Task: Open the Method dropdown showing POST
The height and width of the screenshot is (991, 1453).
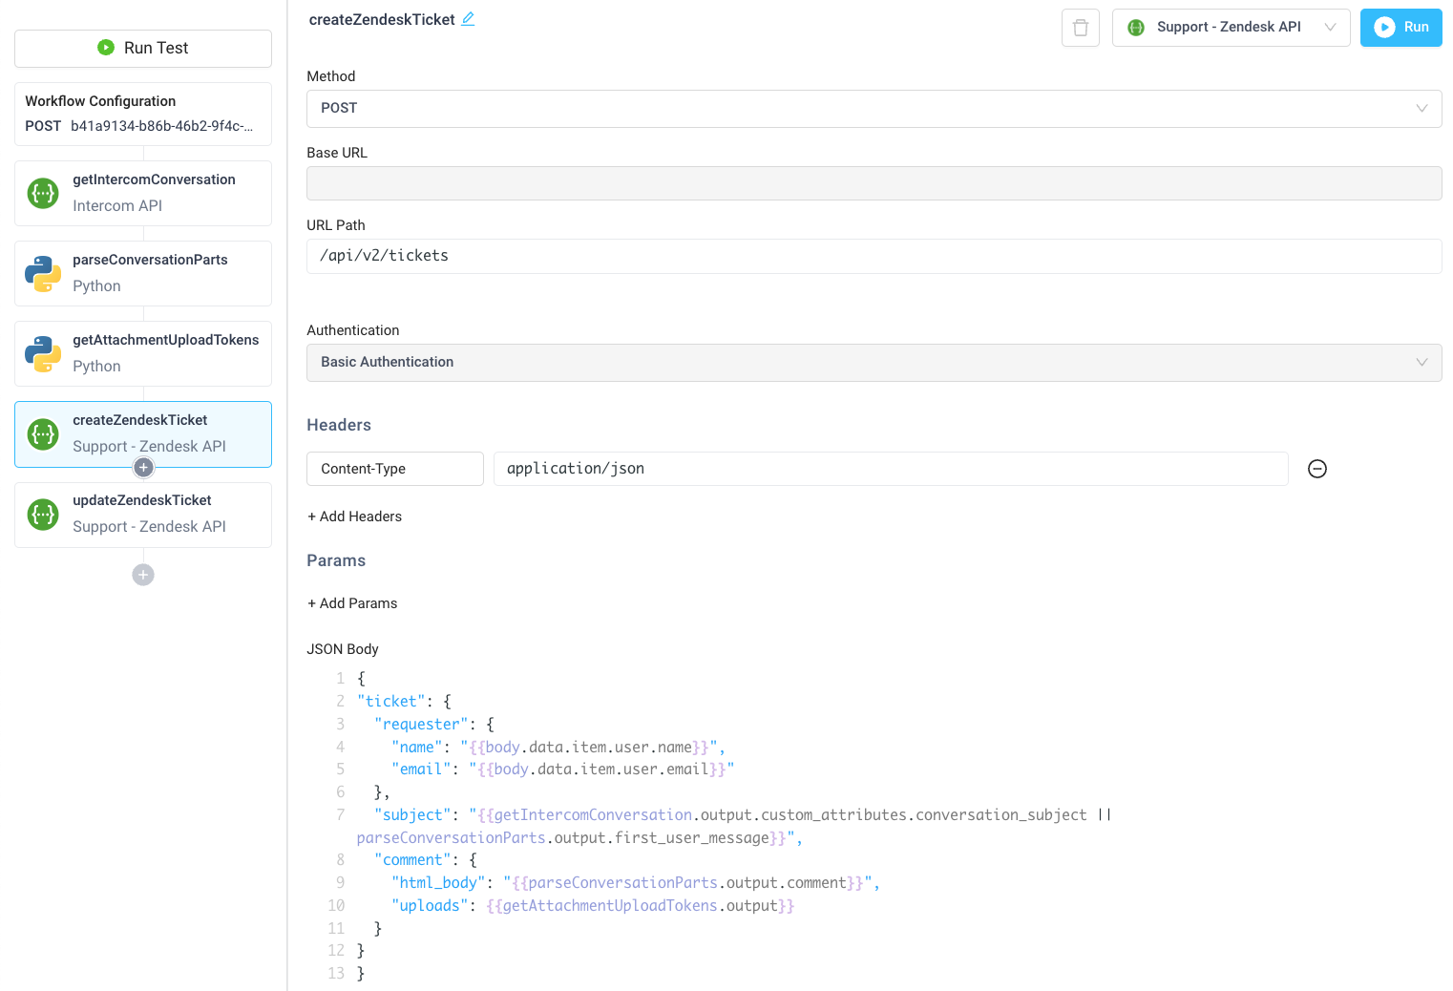Action: (873, 108)
